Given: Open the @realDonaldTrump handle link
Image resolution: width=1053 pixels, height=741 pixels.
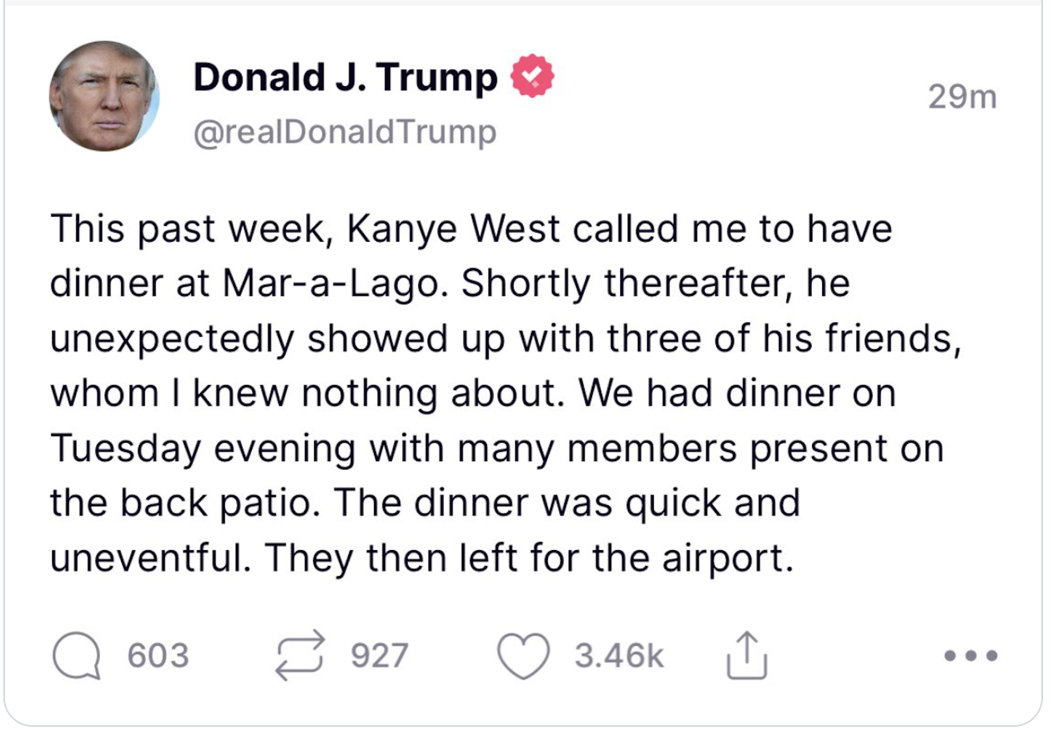Looking at the screenshot, I should pos(345,132).
